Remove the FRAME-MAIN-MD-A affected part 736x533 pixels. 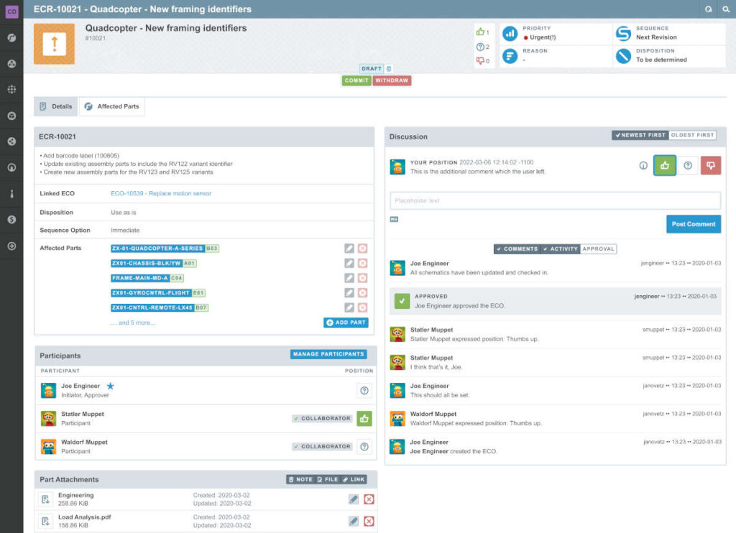pos(362,278)
